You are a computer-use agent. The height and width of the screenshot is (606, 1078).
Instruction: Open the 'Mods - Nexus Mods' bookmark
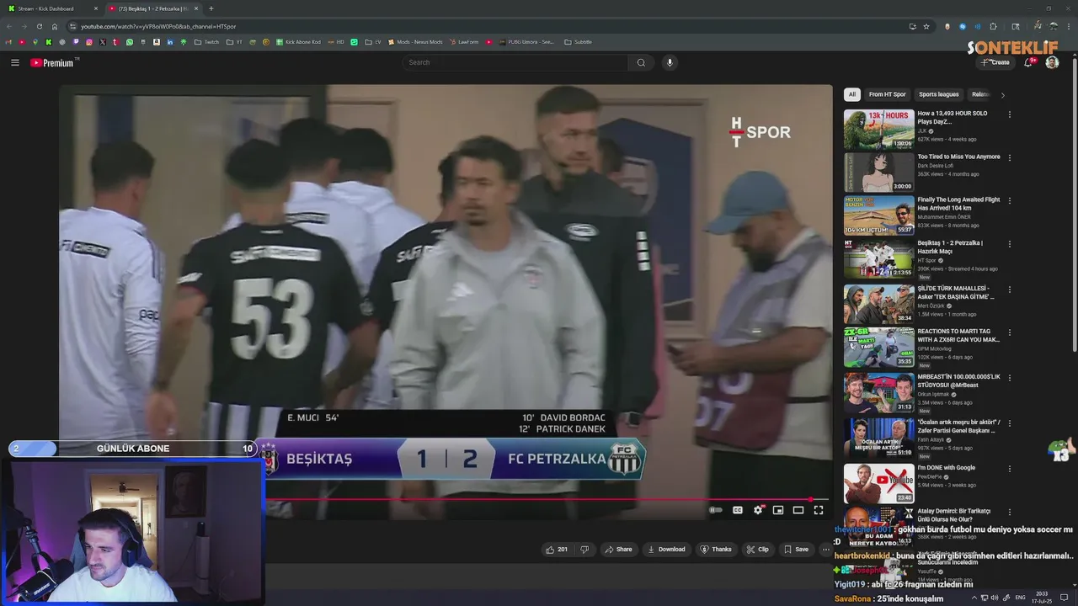pos(414,42)
